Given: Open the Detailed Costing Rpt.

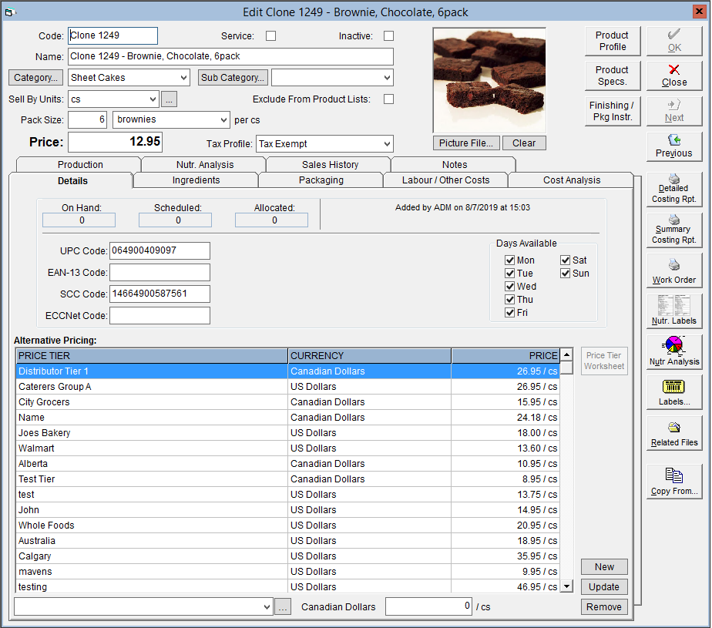Looking at the screenshot, I should click(x=673, y=188).
